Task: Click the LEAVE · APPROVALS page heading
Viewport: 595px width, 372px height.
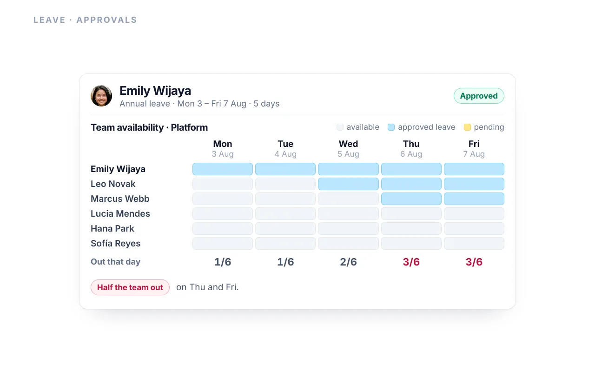Action: (x=85, y=20)
